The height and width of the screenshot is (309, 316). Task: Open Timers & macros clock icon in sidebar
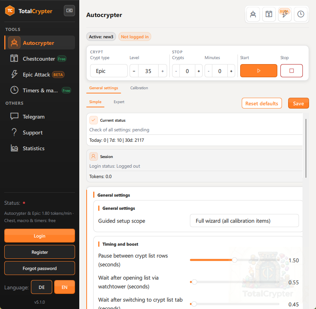(14, 90)
